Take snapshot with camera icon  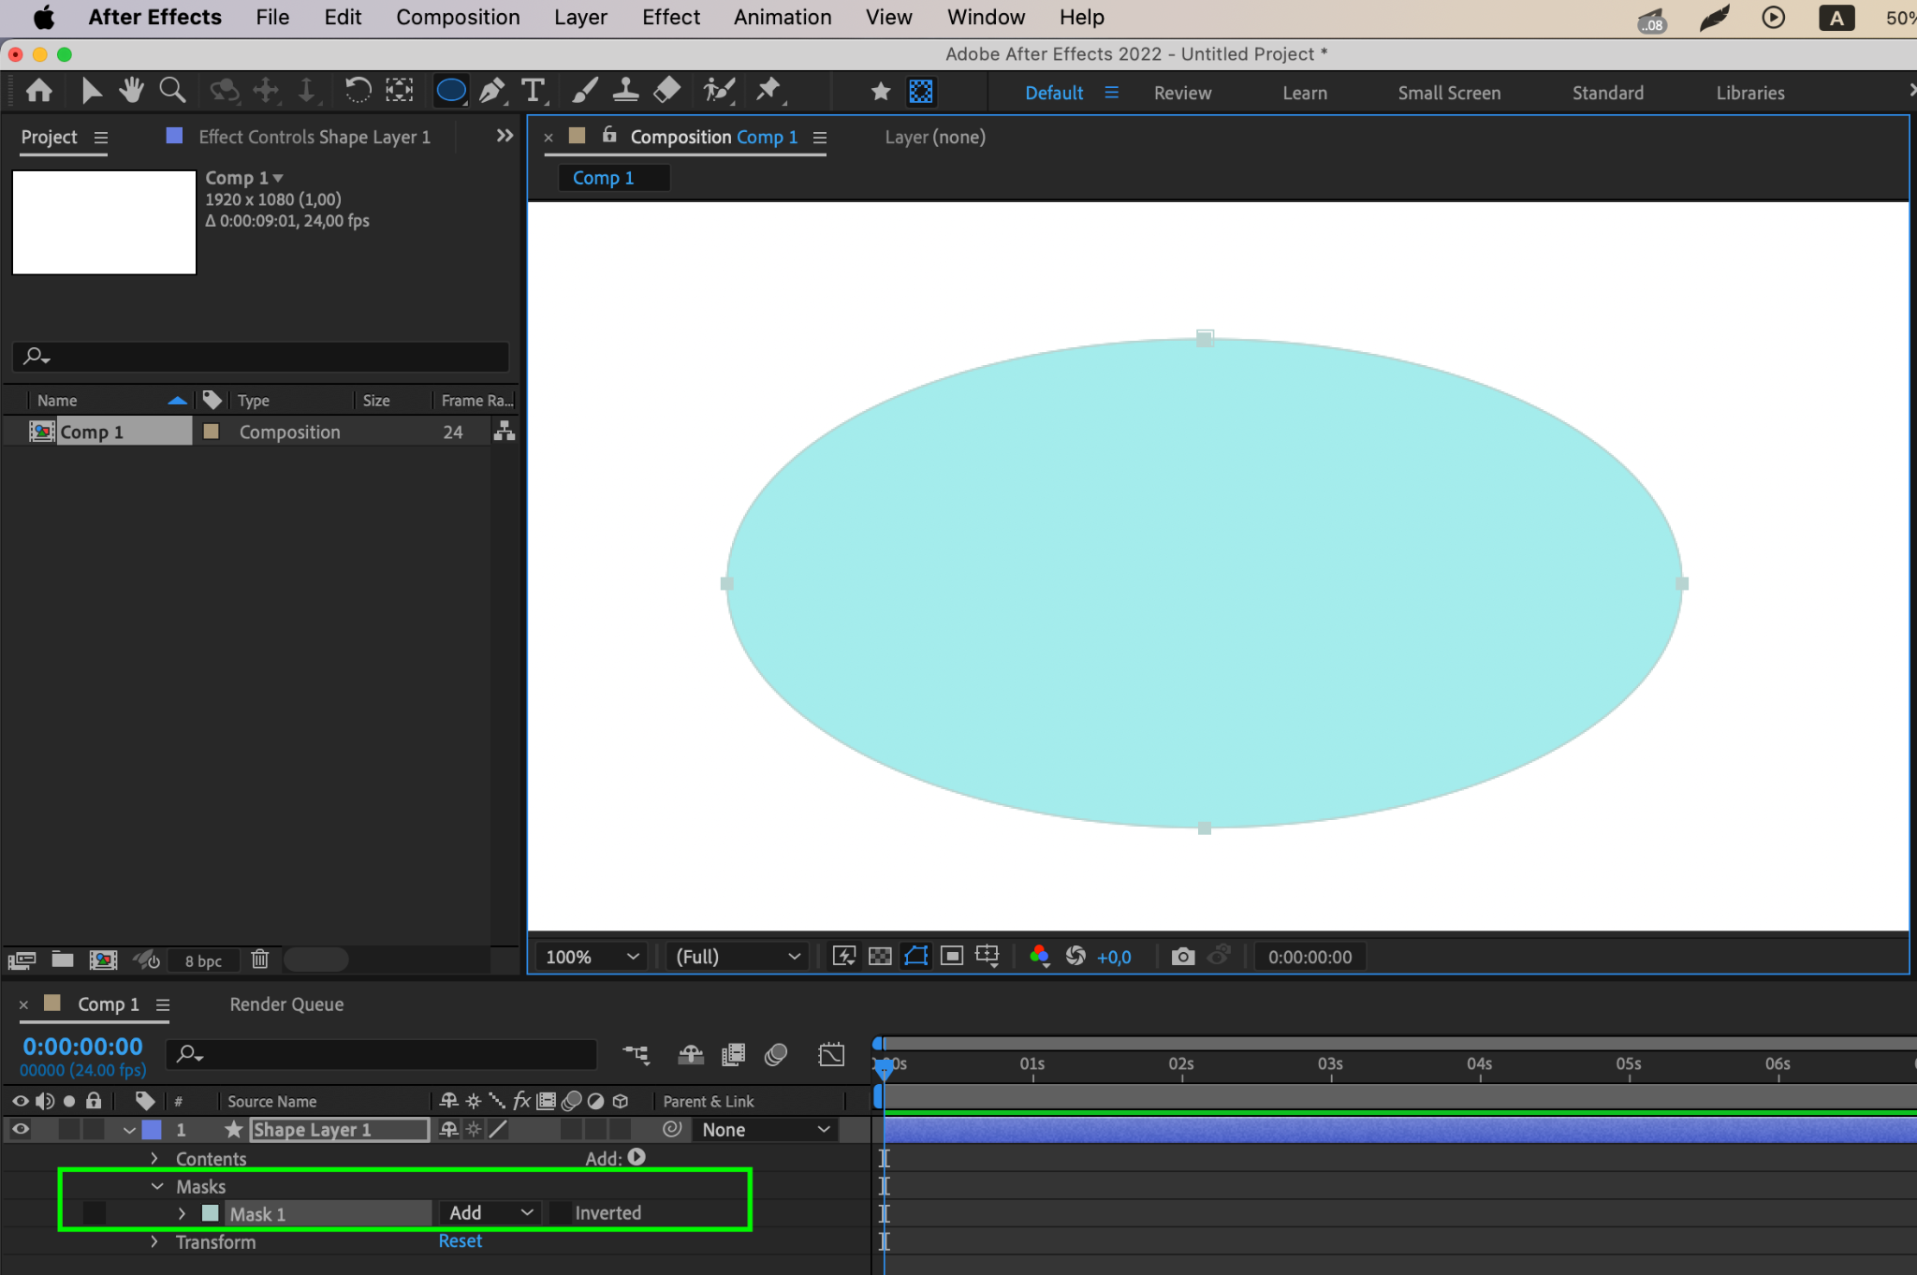(x=1182, y=957)
